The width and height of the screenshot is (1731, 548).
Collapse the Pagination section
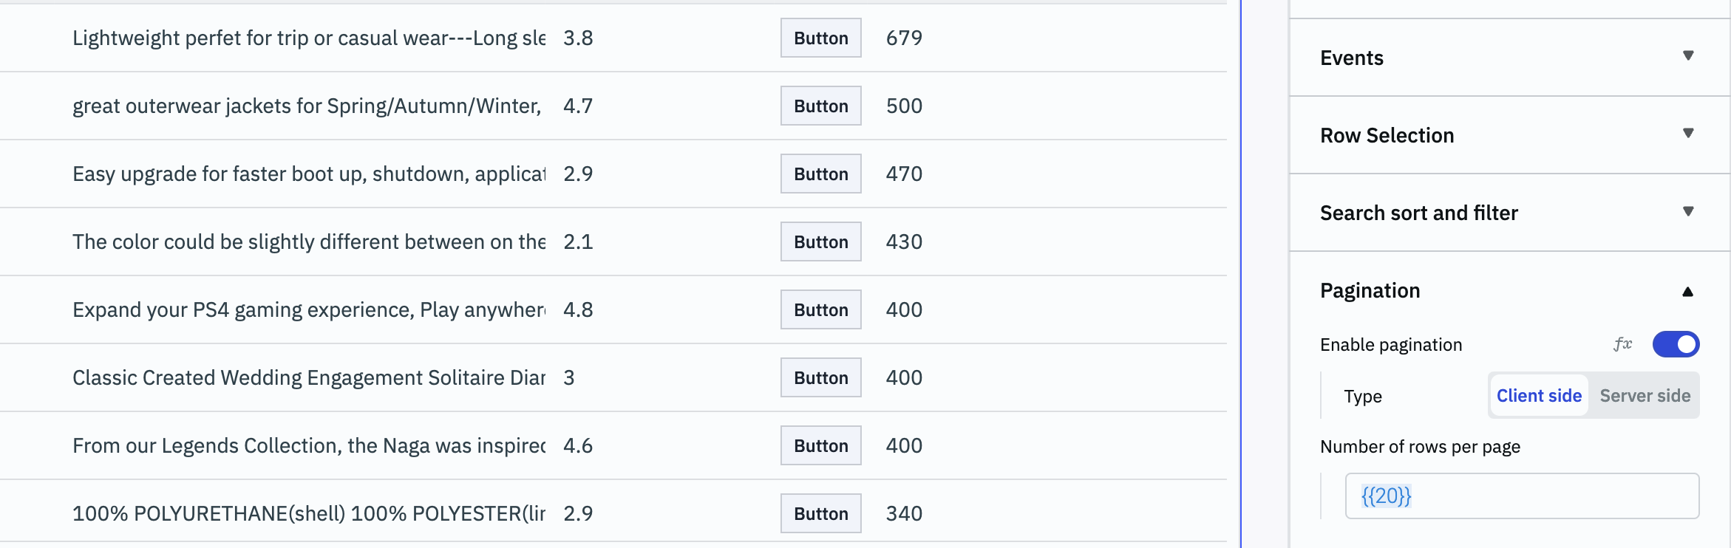1687,292
